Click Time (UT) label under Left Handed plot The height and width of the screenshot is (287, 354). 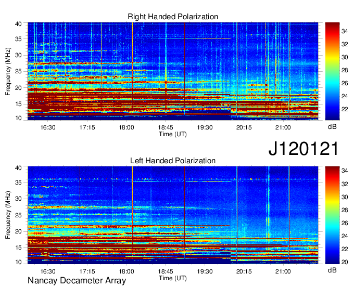click(173, 278)
